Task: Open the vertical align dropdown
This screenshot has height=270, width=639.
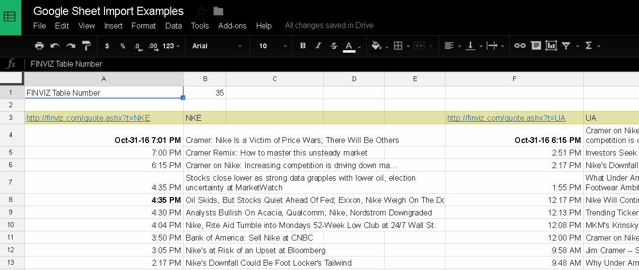Action: [x=474, y=46]
